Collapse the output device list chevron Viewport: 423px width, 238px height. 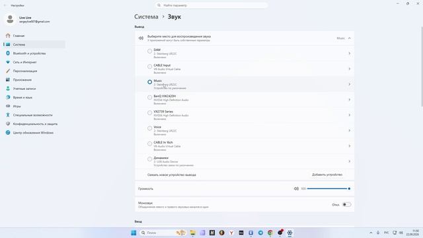pos(350,38)
